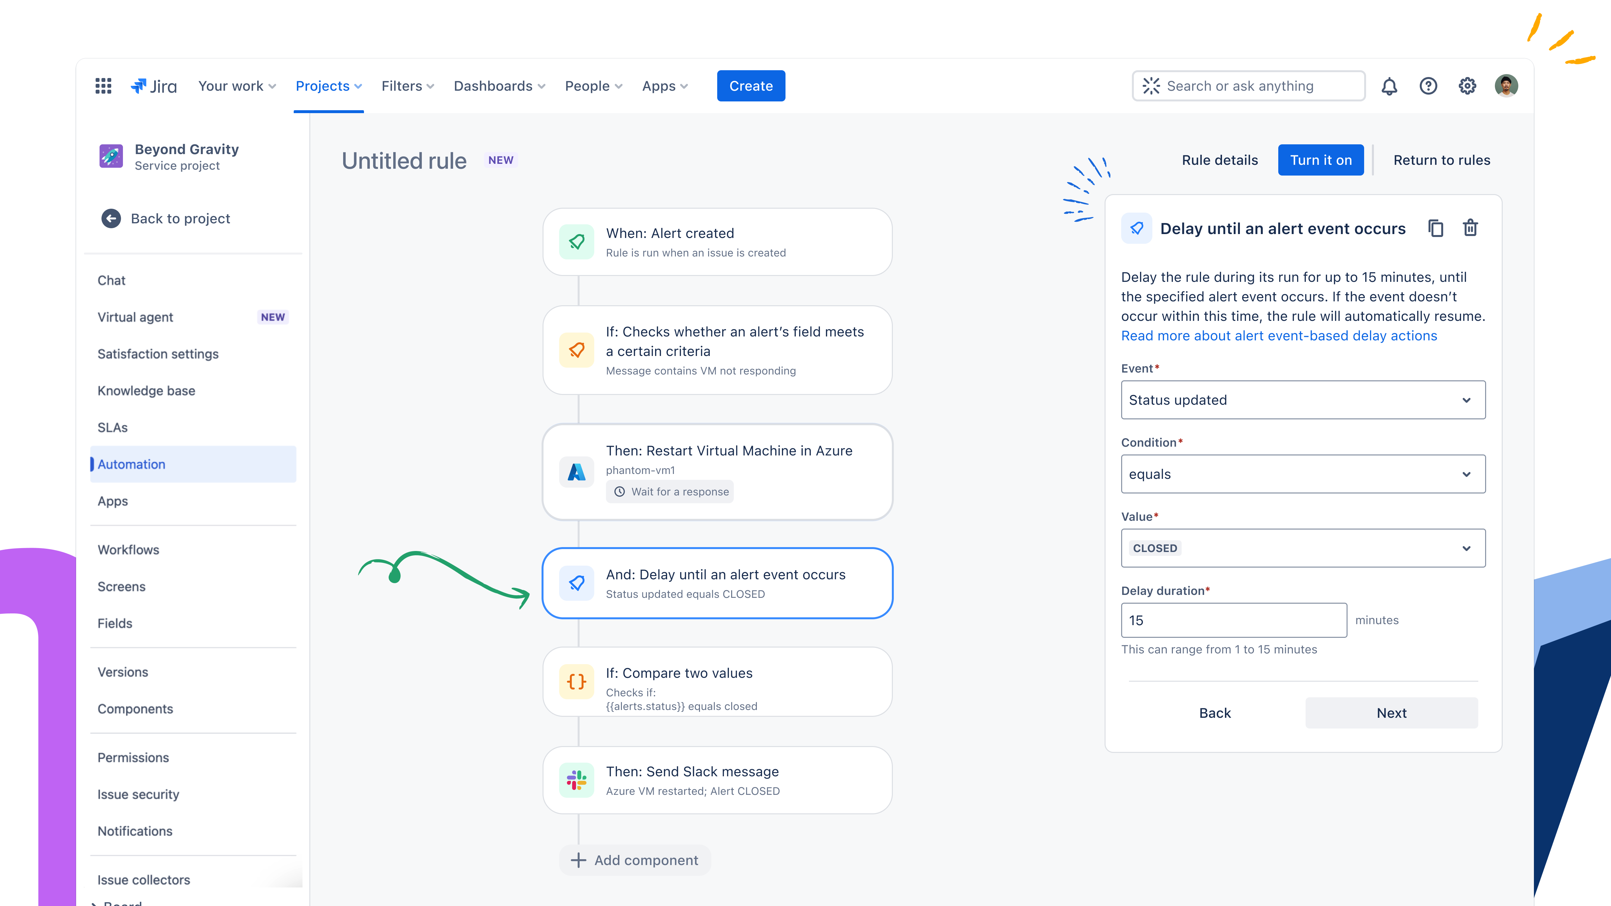1611x906 pixels.
Task: Switch to the Rule details tab
Action: click(x=1219, y=160)
